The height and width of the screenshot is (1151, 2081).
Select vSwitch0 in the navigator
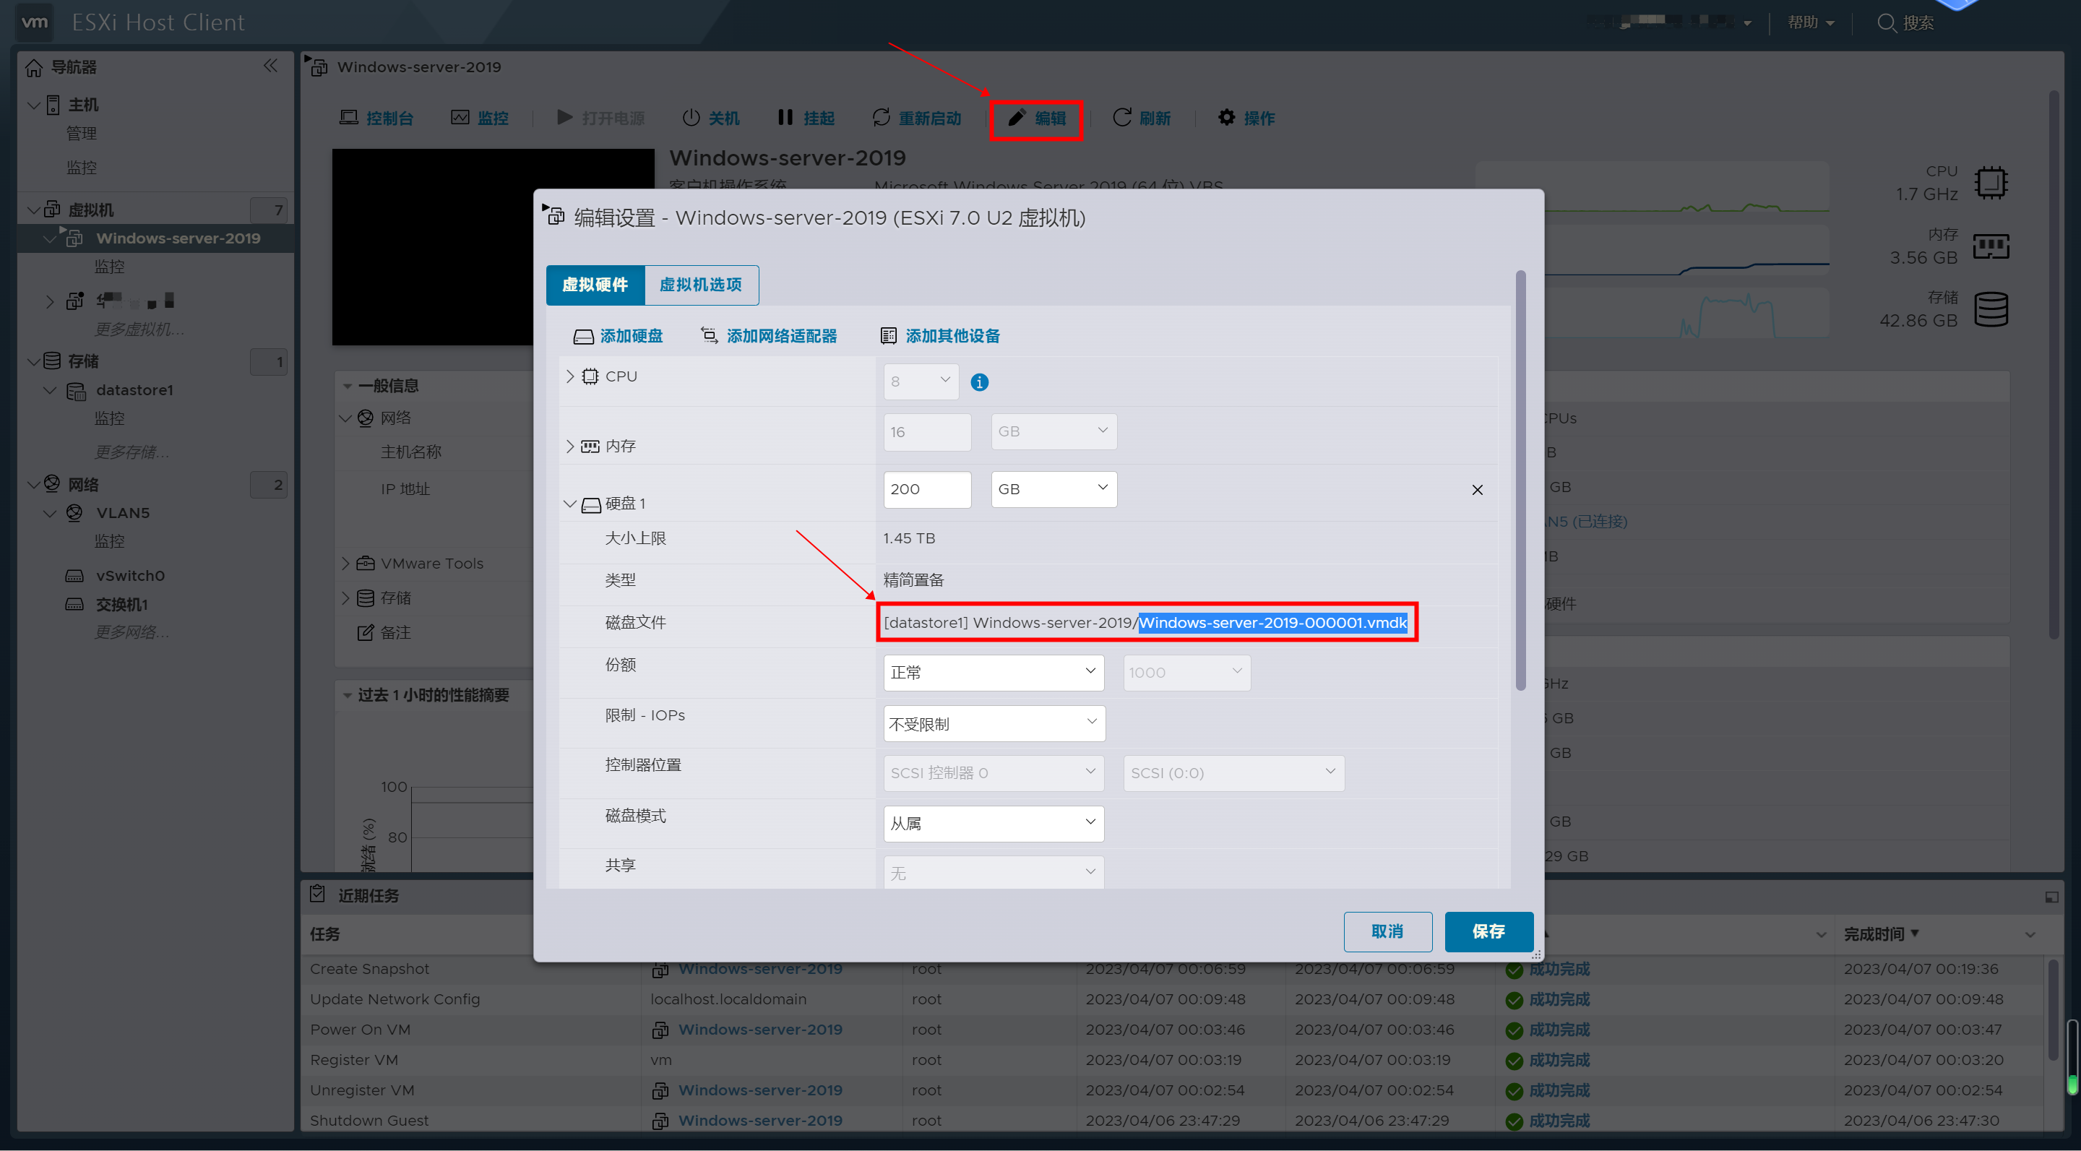[130, 576]
